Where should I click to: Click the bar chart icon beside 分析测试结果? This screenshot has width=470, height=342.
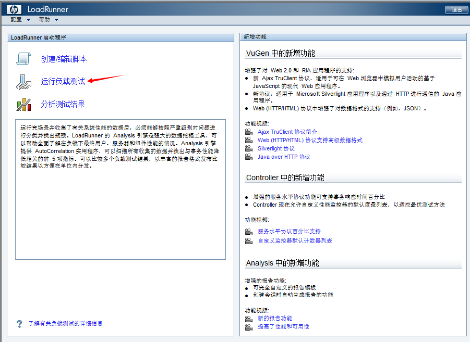click(x=23, y=105)
